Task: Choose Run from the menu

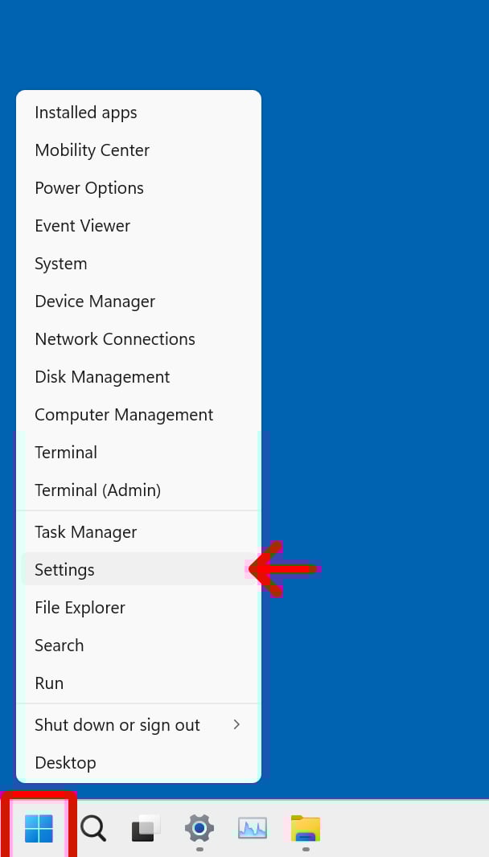Action: (49, 683)
